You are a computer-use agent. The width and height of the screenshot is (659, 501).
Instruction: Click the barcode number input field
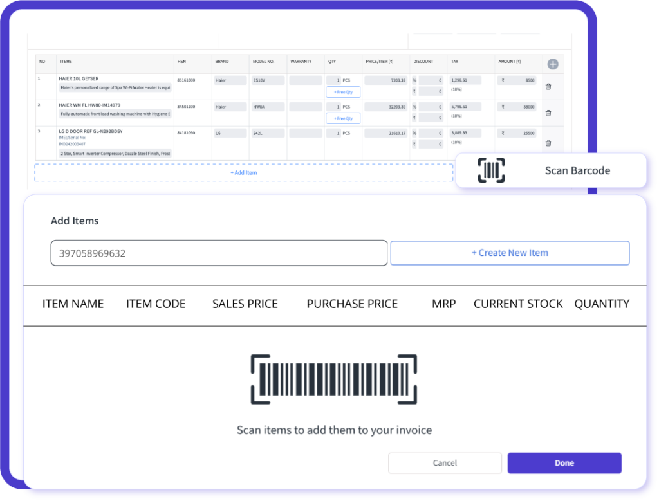[x=219, y=253]
